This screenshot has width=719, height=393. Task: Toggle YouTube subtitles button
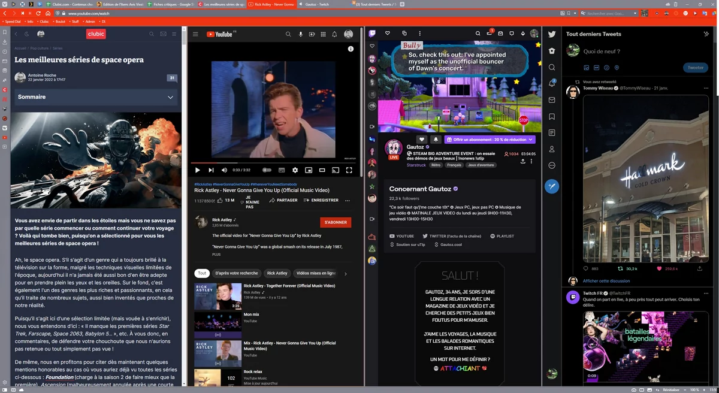pyautogui.click(x=281, y=170)
